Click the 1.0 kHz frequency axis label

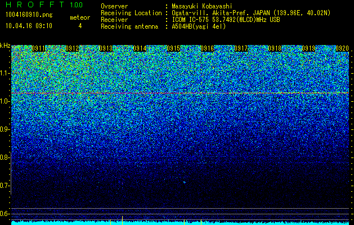pos(4,101)
